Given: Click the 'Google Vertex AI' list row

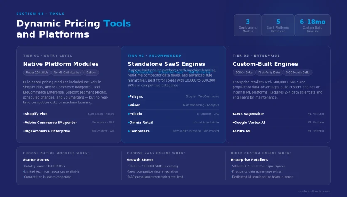Looking at the screenshot, I should (x=278, y=123).
